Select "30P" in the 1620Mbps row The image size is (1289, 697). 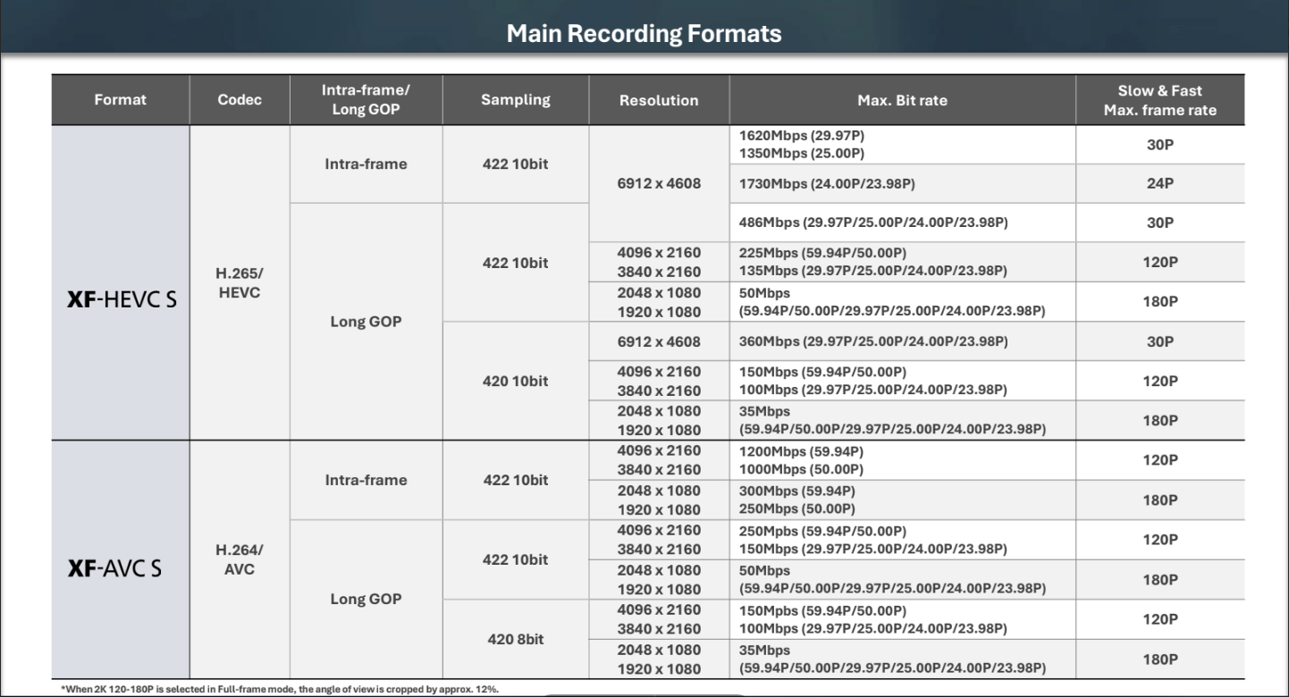pyautogui.click(x=1159, y=144)
